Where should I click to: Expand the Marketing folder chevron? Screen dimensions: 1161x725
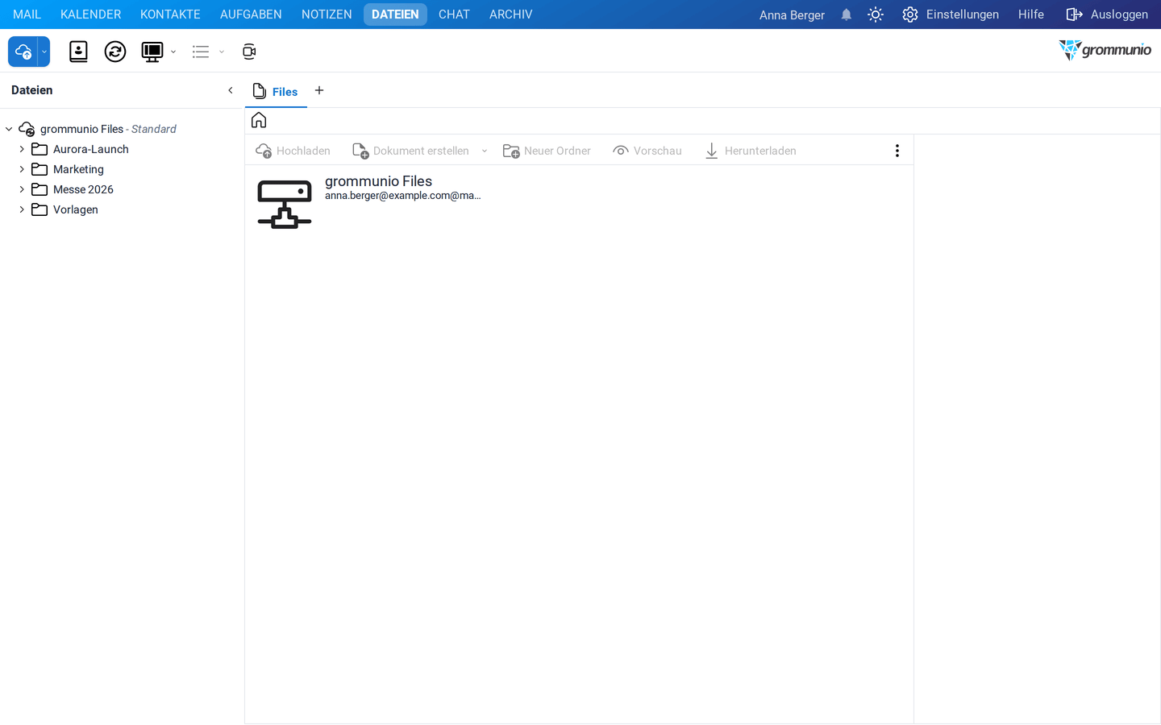(x=22, y=169)
